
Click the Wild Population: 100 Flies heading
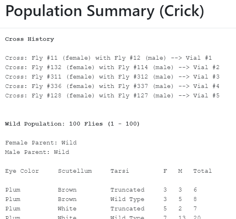(x=73, y=124)
